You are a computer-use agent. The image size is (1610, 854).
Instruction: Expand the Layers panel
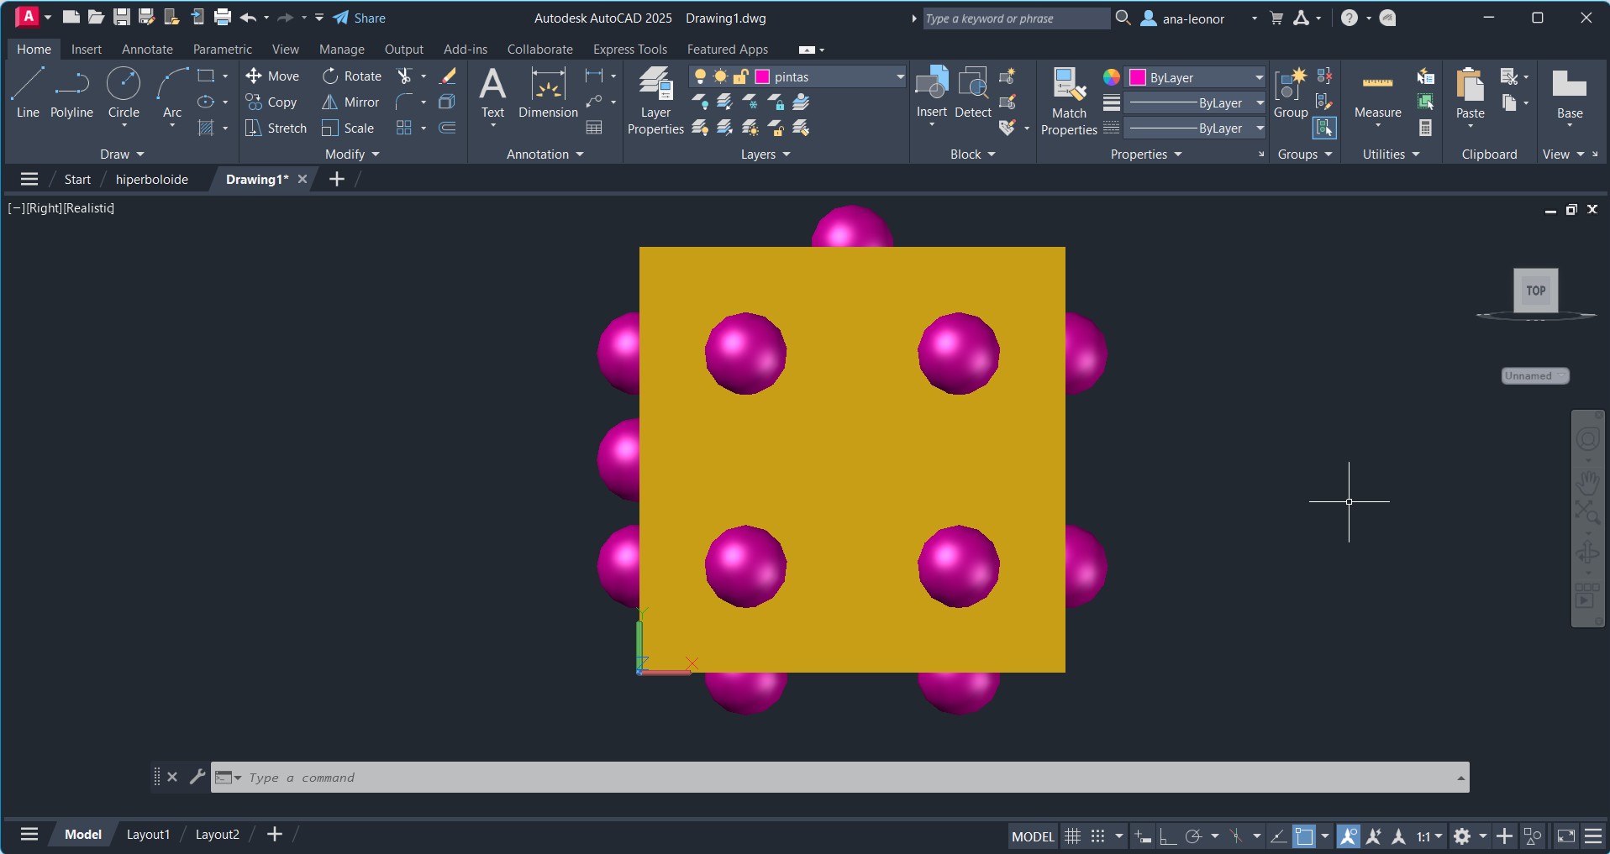pos(766,155)
